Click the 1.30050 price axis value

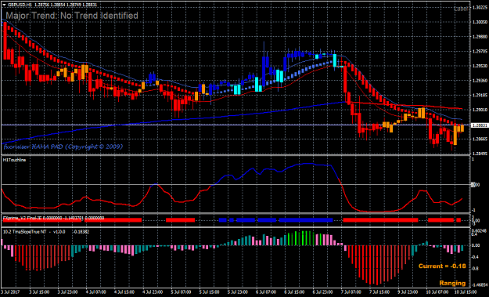(480, 22)
